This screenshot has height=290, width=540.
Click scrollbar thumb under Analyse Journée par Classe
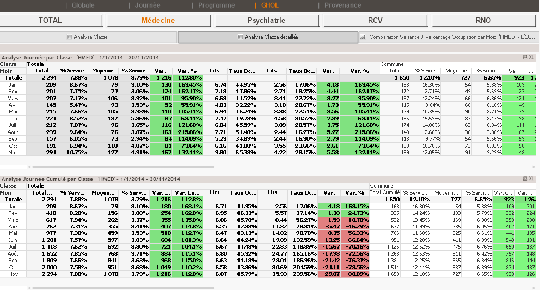coord(123,167)
